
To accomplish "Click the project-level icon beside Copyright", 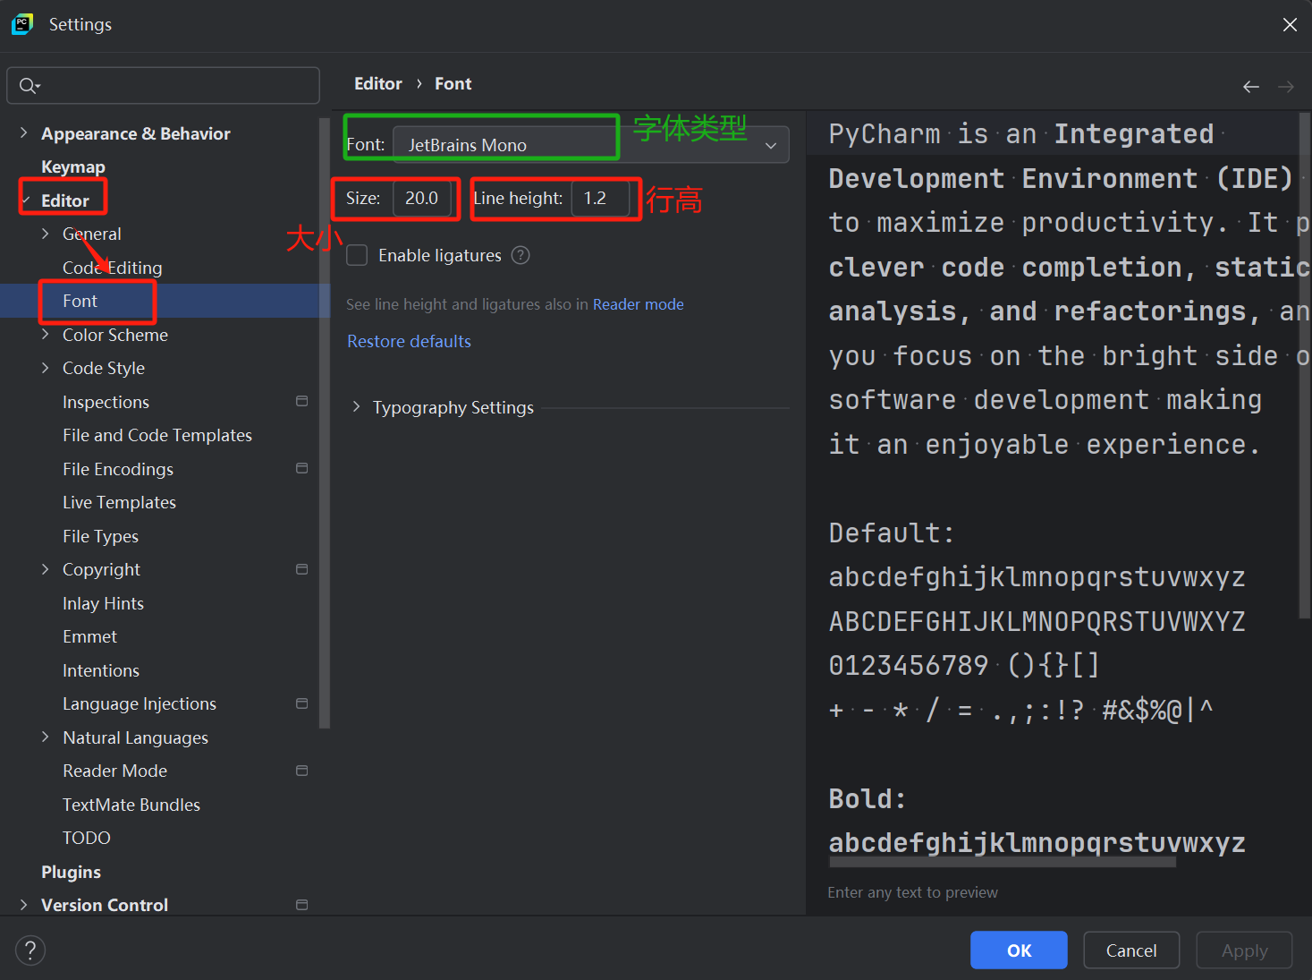I will (x=302, y=569).
